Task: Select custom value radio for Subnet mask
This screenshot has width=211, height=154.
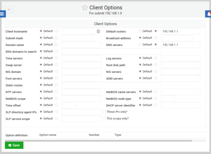Action: pyautogui.click(x=57, y=37)
